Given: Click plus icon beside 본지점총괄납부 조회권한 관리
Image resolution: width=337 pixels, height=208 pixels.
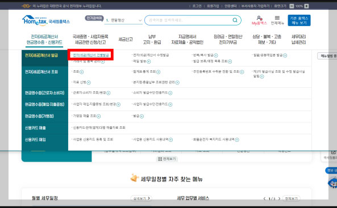Looking at the screenshot, I should pos(177,83).
